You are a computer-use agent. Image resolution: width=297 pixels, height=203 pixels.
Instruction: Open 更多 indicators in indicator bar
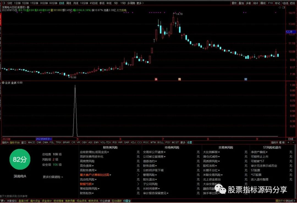coord(183,142)
